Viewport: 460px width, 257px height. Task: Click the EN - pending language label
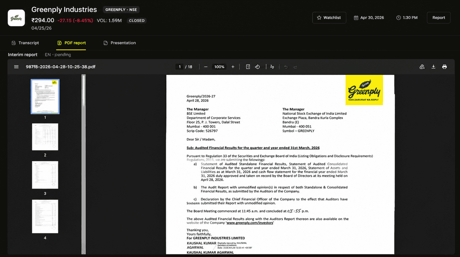(x=58, y=54)
